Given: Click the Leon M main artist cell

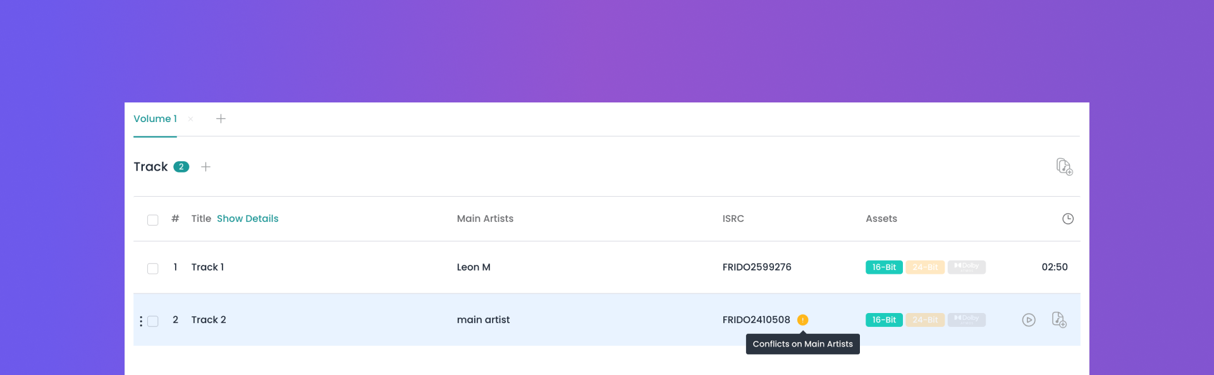Looking at the screenshot, I should pos(474,267).
